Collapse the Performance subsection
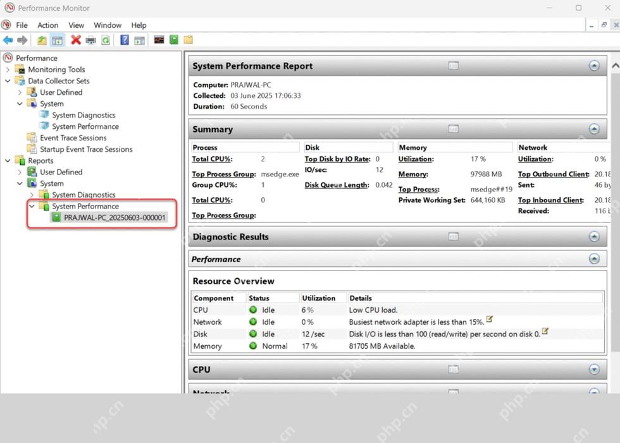The width and height of the screenshot is (620, 443). (x=594, y=258)
